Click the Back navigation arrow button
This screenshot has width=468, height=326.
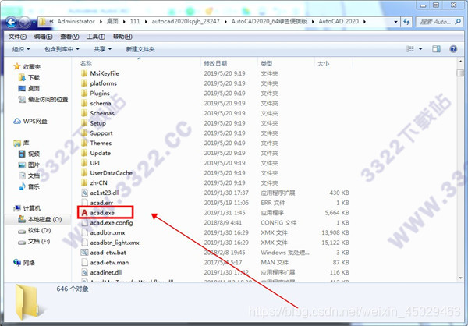pos(12,22)
